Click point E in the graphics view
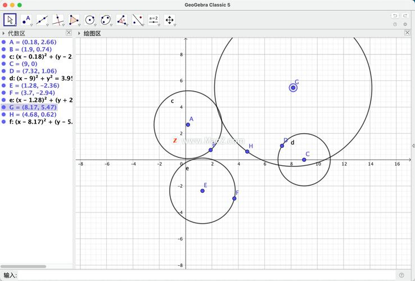Screen dimensions: 415x281 202,191
